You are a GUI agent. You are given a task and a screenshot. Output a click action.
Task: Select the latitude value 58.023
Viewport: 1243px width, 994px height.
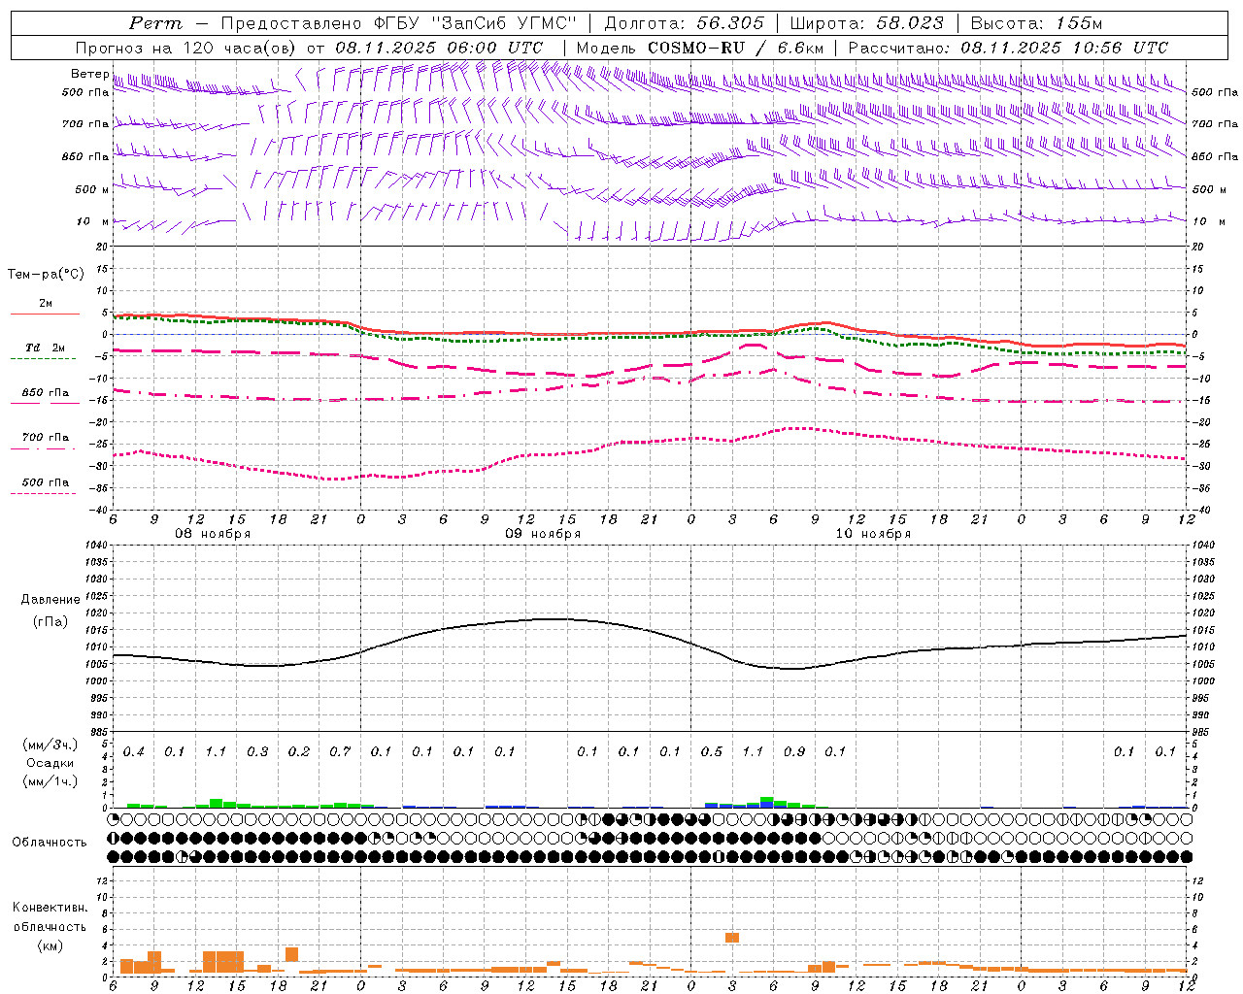click(x=909, y=23)
